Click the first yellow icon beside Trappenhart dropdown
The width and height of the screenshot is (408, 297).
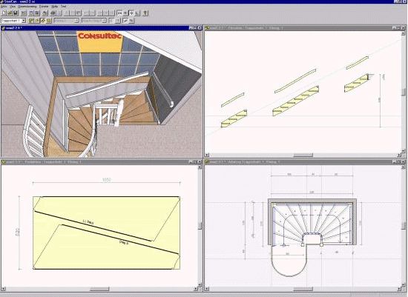pos(31,21)
